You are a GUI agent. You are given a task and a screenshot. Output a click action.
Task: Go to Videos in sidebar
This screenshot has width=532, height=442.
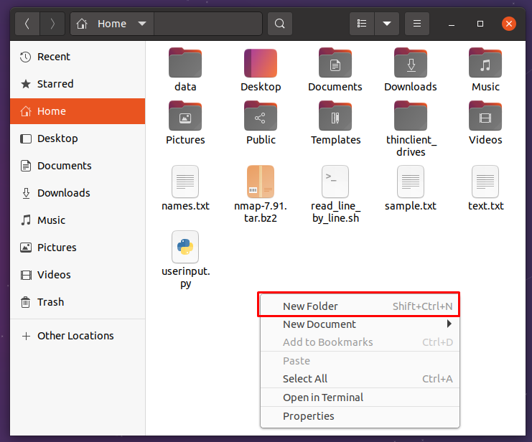tap(78, 275)
